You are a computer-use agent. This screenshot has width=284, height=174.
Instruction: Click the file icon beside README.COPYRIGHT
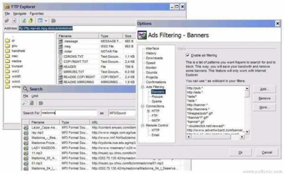click(x=61, y=77)
